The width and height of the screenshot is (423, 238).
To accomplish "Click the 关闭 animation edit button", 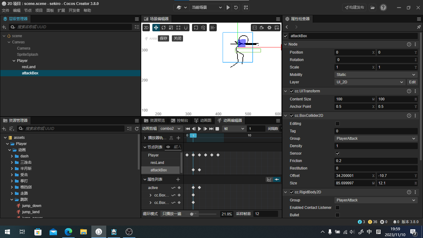I will click(x=177, y=38).
